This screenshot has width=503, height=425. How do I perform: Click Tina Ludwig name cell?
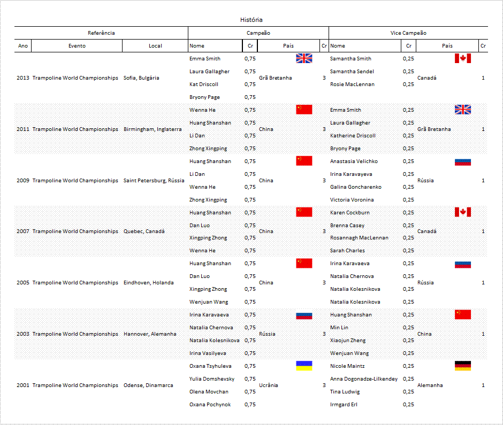pos(345,392)
